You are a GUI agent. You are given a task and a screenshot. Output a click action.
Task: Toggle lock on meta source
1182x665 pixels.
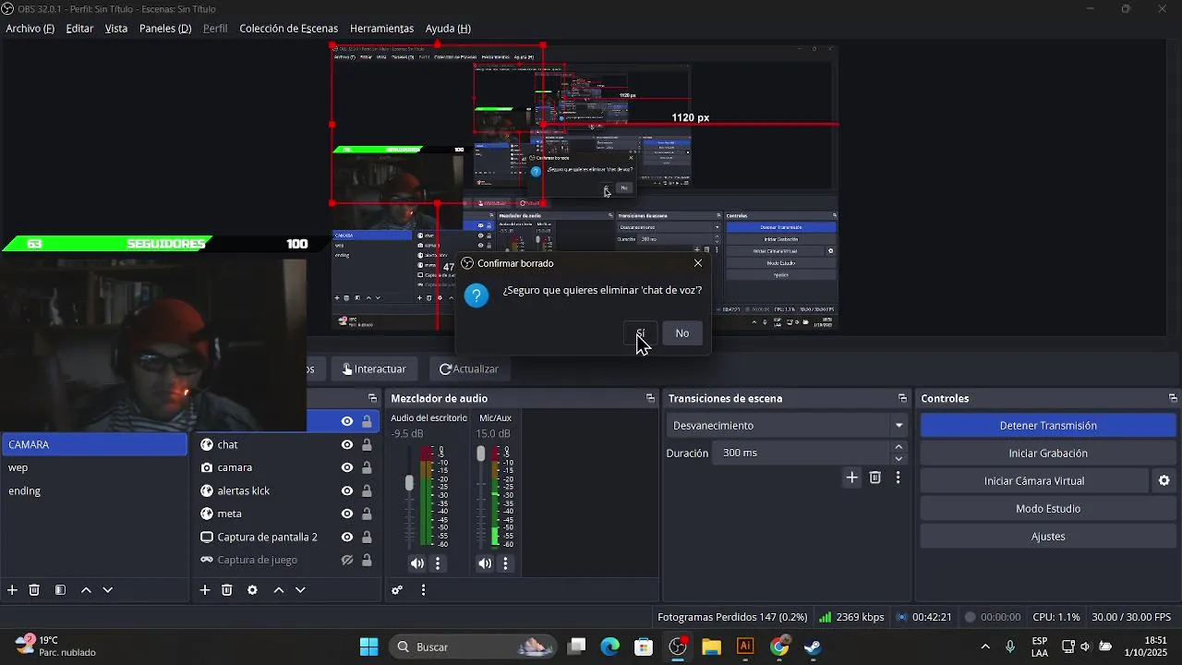(x=367, y=514)
